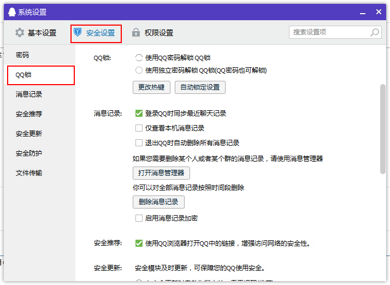Click the shield icon of 安全设置
390x285 pixels.
tap(78, 32)
